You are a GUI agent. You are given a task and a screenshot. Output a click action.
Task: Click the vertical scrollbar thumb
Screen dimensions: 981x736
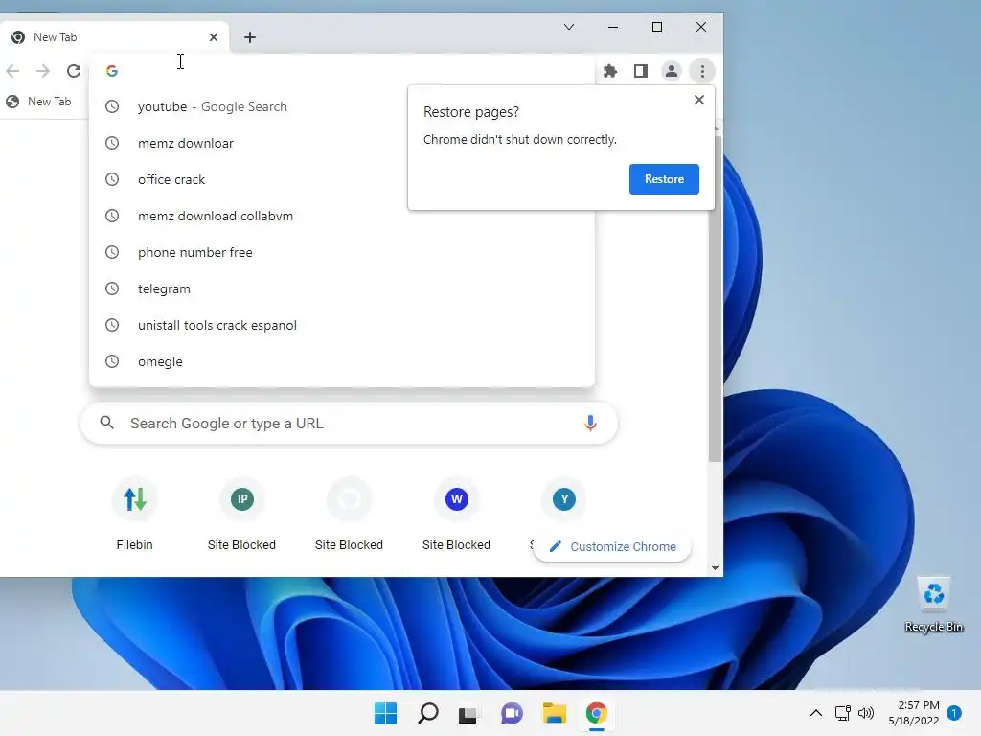point(715,299)
